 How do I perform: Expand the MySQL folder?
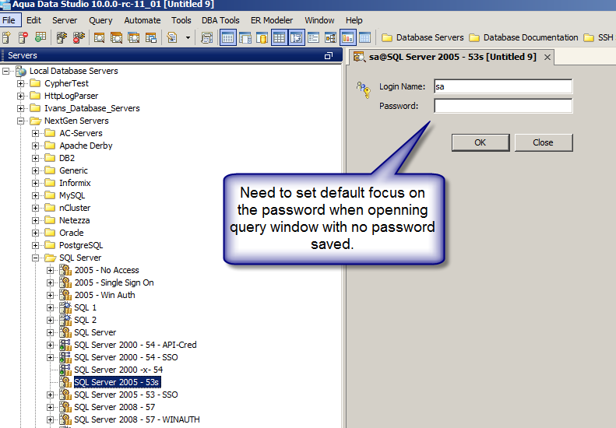[36, 195]
